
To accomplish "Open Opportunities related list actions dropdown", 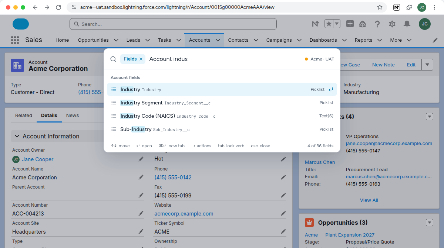I will pyautogui.click(x=430, y=223).
